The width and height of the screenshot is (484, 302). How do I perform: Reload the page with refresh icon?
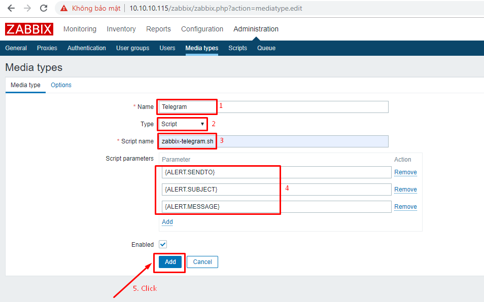[44, 8]
